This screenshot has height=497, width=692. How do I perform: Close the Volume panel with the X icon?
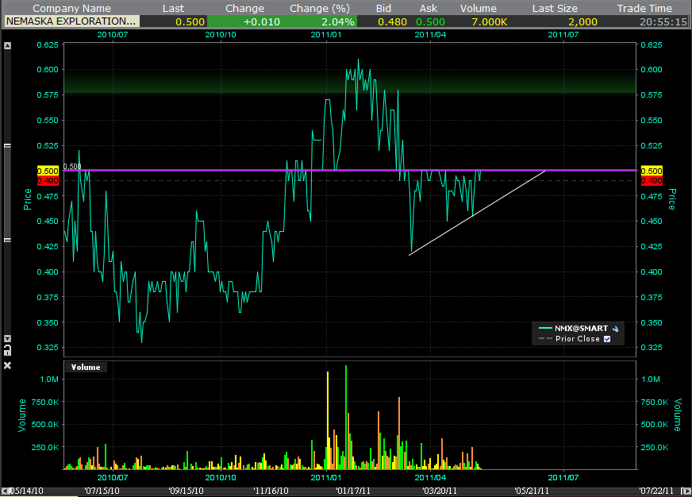(8, 365)
